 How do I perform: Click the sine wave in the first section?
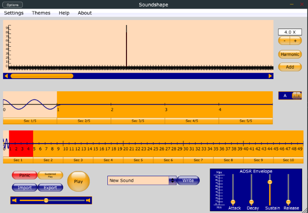coord(30,104)
